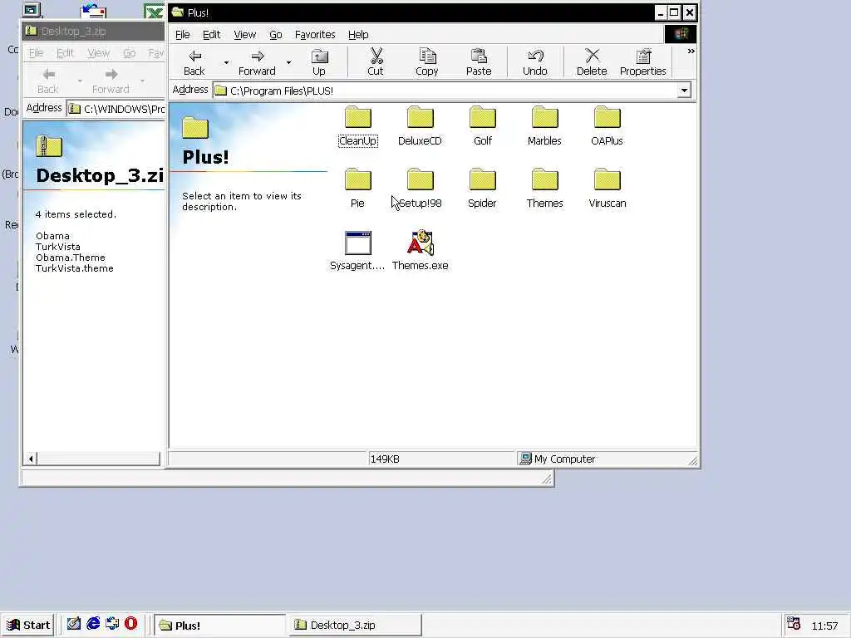Open Edit menu in Desktop_3.zip window
Viewport: 851px width, 638px height.
pos(65,53)
